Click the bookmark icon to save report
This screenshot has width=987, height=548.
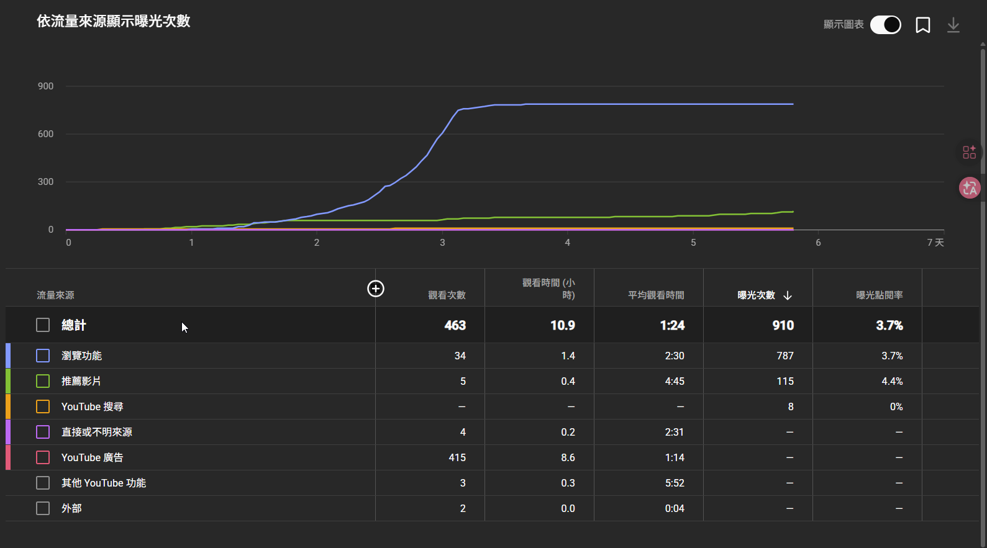tap(923, 25)
